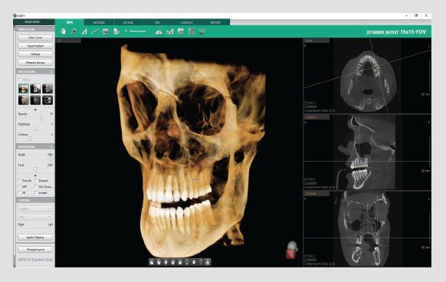
Task: Enable the Sharpen checkbox
Action: [36, 180]
